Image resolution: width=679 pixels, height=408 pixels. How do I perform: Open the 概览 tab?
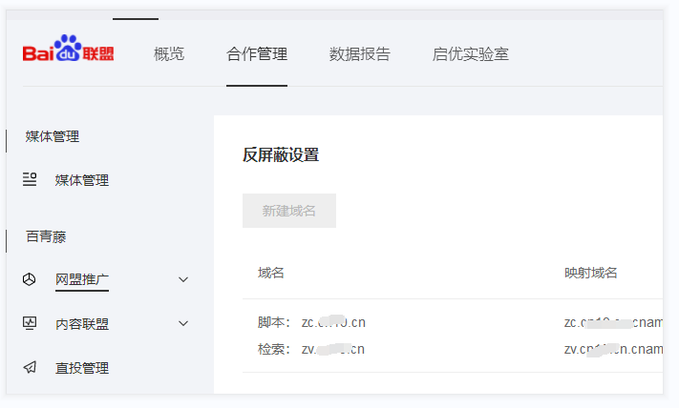(169, 54)
